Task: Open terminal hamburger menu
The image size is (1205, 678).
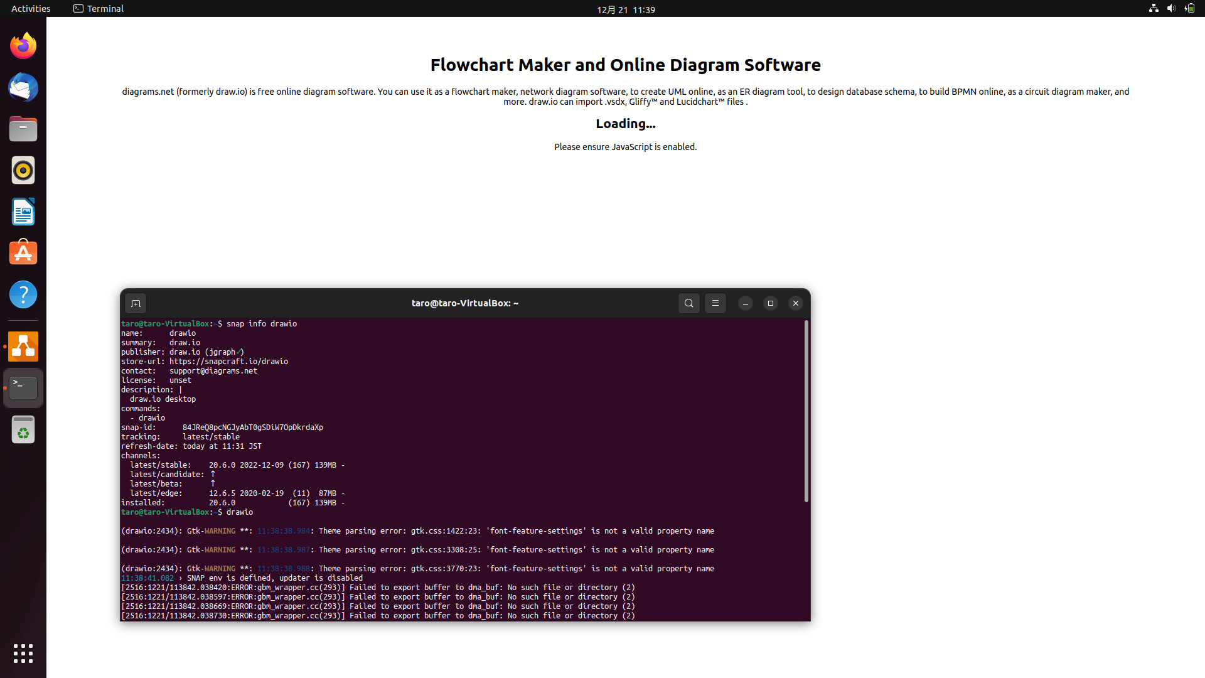Action: point(715,303)
